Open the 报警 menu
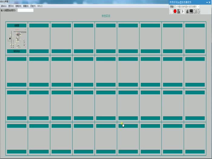This screenshot has height=159, width=212. [x=26, y=6]
